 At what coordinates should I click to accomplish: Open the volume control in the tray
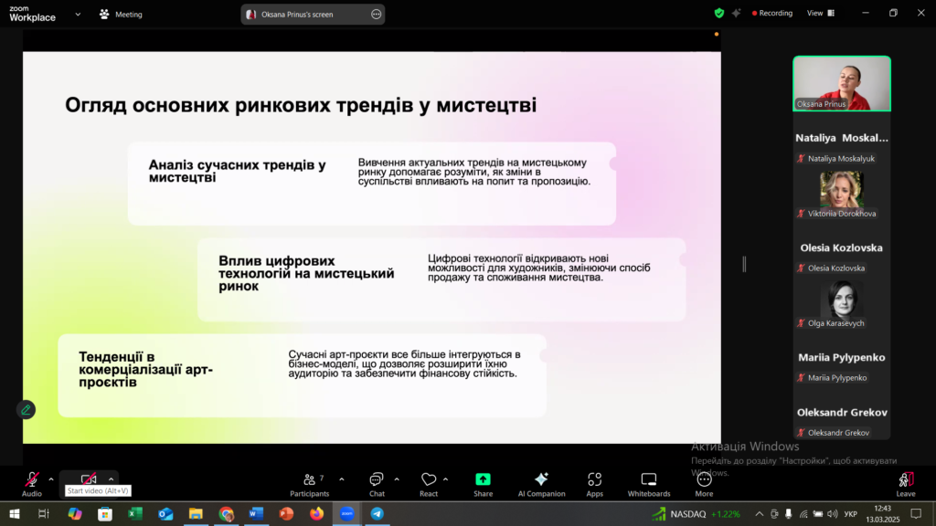click(x=833, y=513)
